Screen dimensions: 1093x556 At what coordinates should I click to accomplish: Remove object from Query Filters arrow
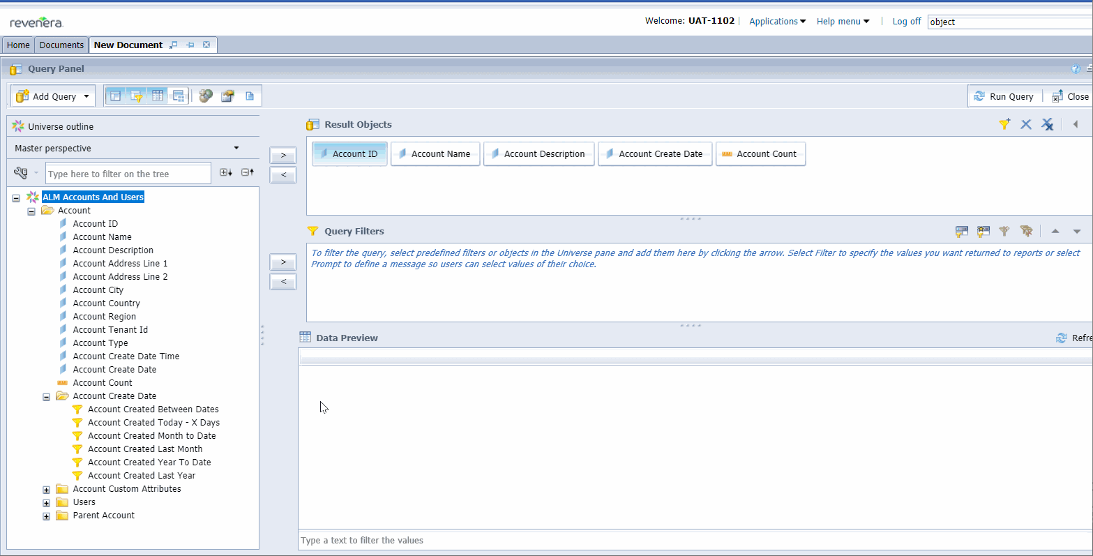click(x=283, y=281)
